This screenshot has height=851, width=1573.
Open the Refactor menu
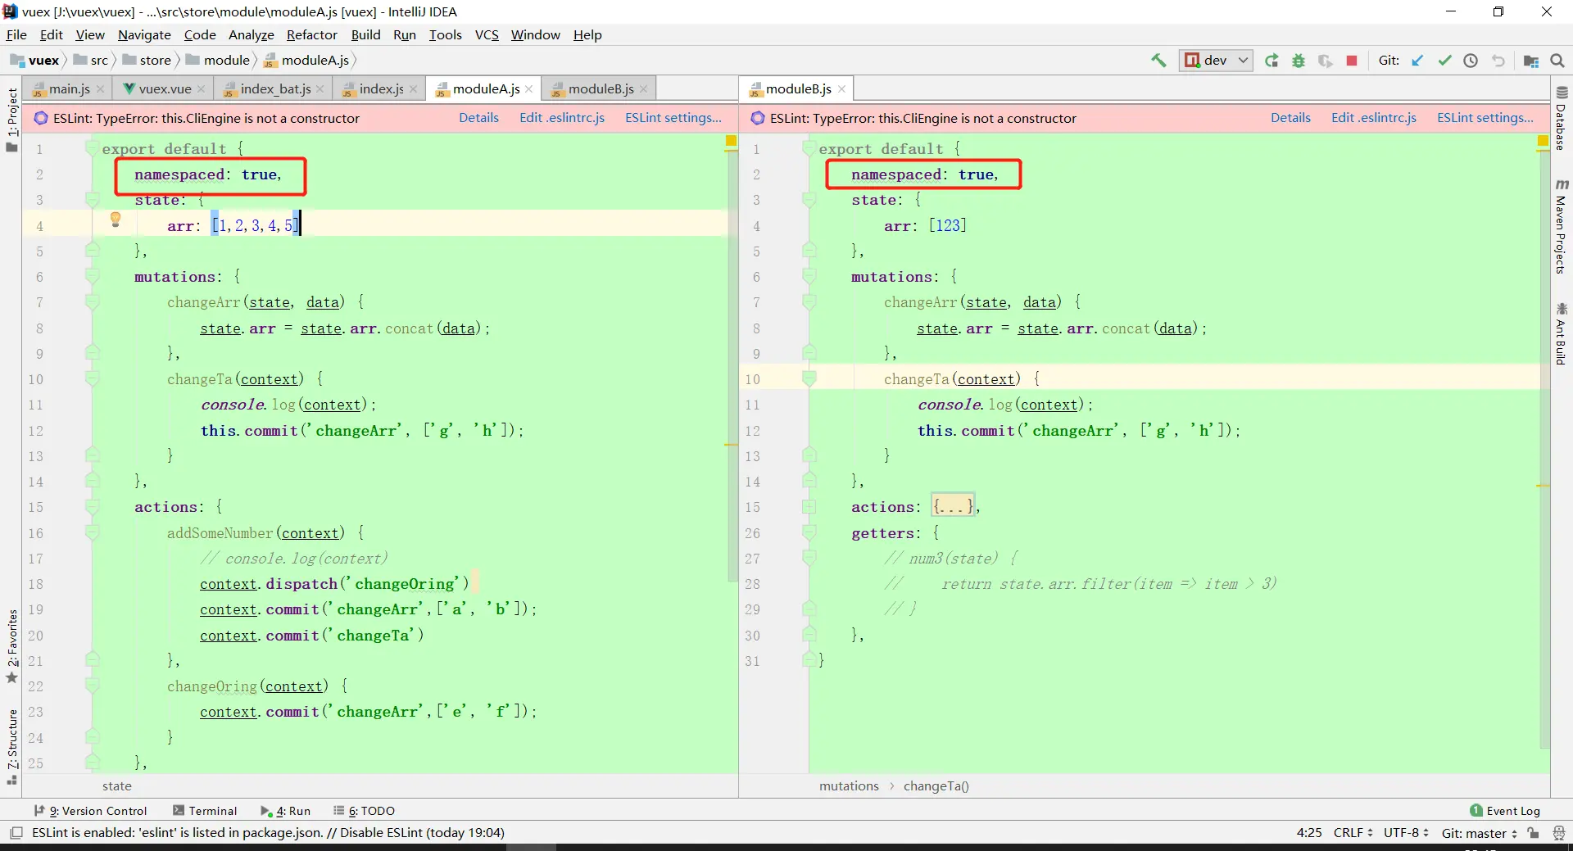pyautogui.click(x=311, y=35)
